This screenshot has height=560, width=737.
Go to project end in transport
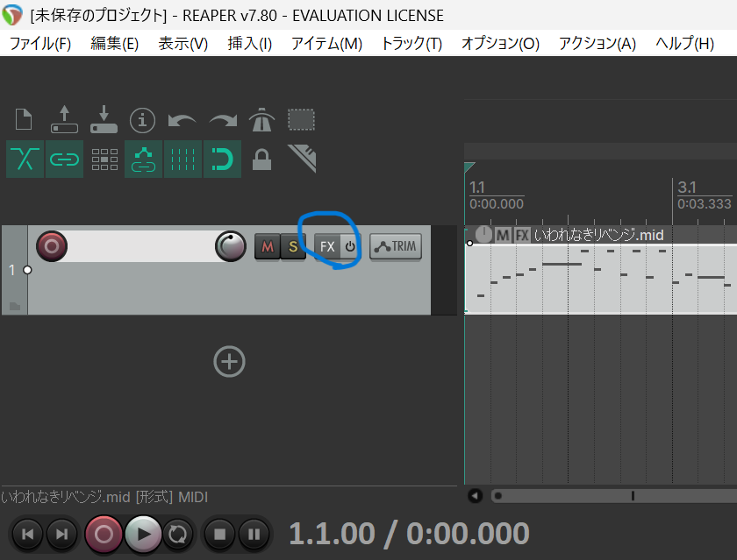click(x=61, y=535)
